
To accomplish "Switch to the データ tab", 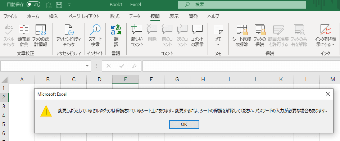I will tap(135, 16).
